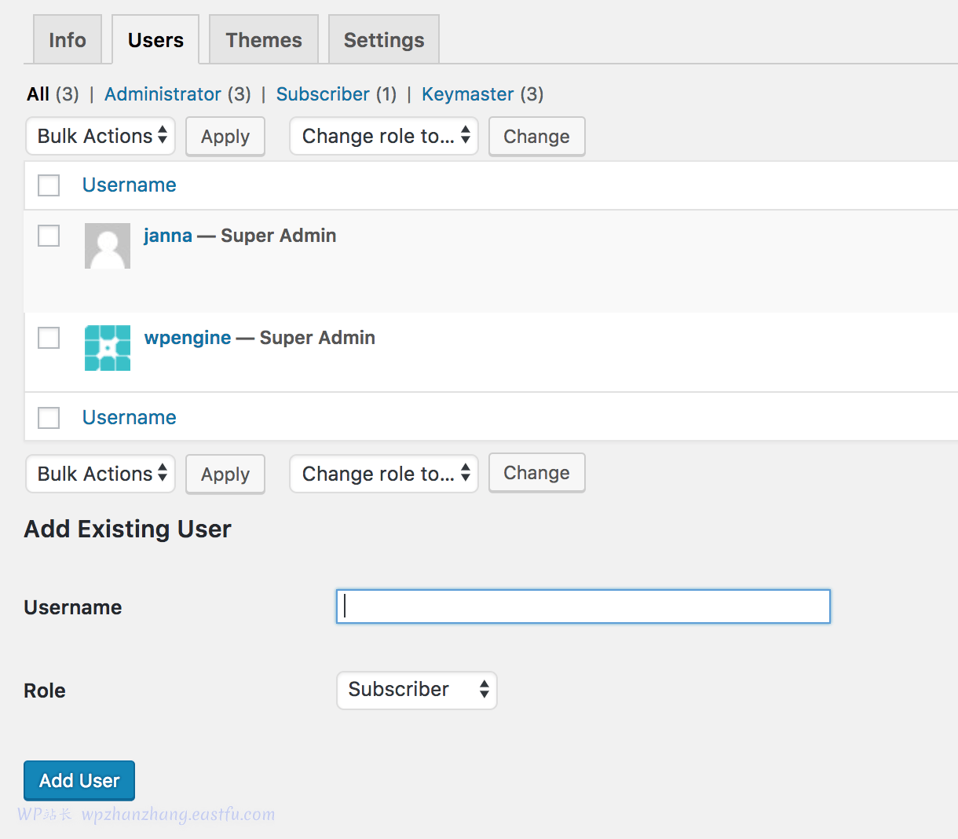Switch to the Settings tab
The height and width of the screenshot is (839, 958).
383,38
